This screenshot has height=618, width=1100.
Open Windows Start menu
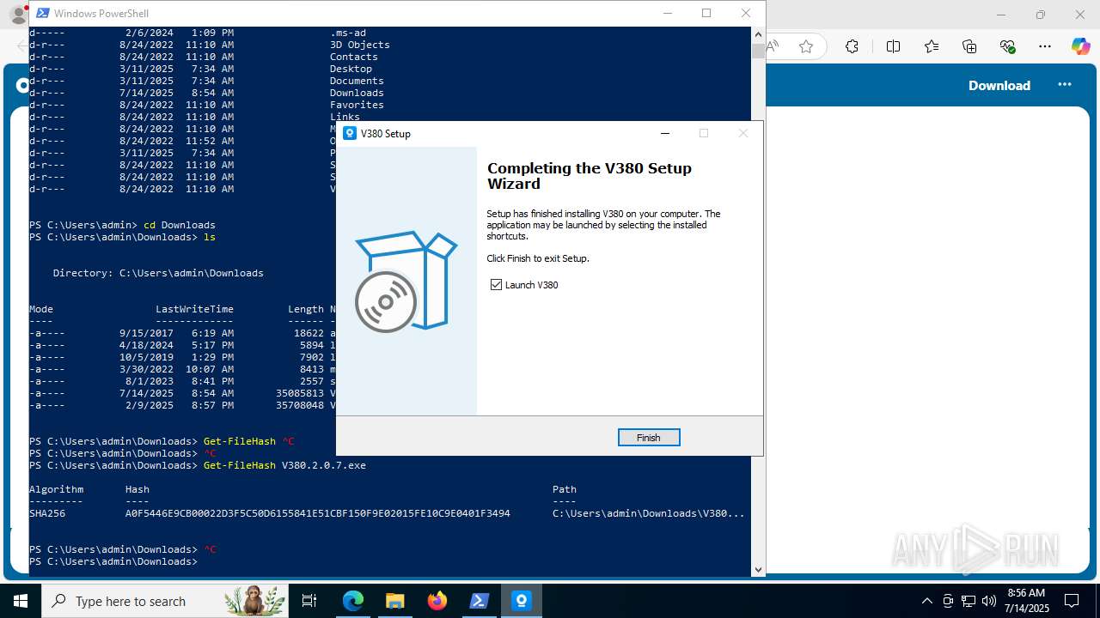click(x=21, y=601)
